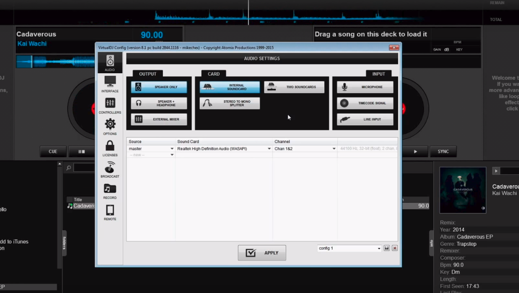Open the Licenses padlock section

coord(110,148)
